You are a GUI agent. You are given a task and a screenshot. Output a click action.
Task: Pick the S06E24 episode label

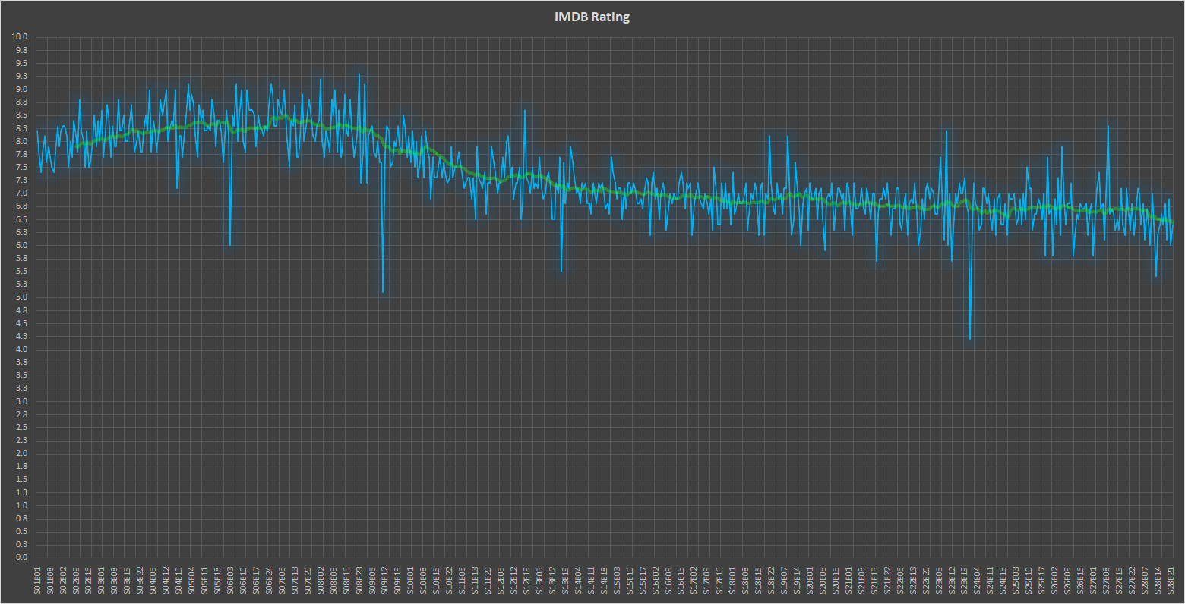coord(269,580)
